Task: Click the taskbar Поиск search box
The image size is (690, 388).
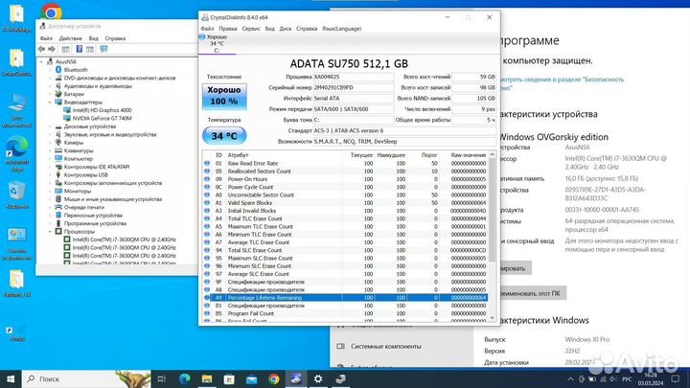Action: coord(86,378)
